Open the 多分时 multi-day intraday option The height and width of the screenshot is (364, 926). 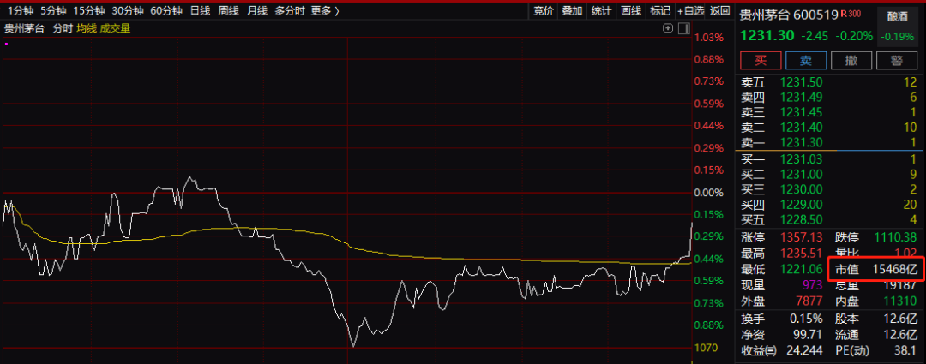click(289, 10)
